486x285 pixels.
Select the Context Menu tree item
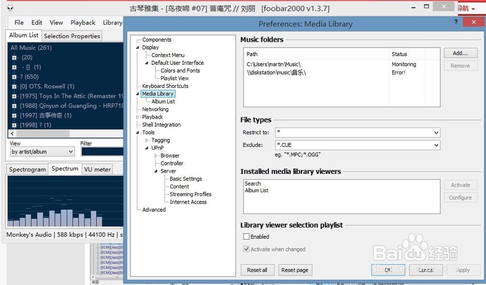click(168, 55)
